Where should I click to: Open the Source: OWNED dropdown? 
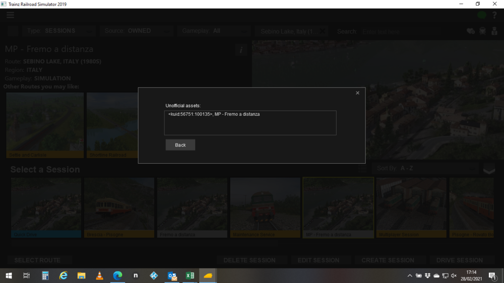click(x=137, y=31)
